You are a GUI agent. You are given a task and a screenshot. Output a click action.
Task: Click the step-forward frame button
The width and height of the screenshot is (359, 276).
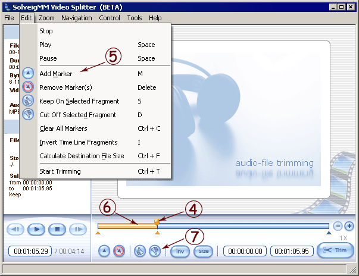(78, 230)
